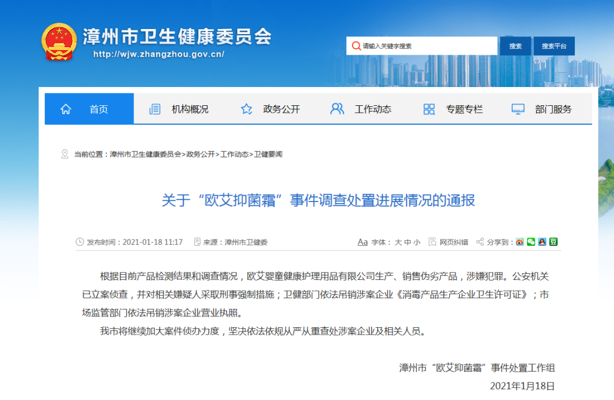Share the article to WeChat

531,242
